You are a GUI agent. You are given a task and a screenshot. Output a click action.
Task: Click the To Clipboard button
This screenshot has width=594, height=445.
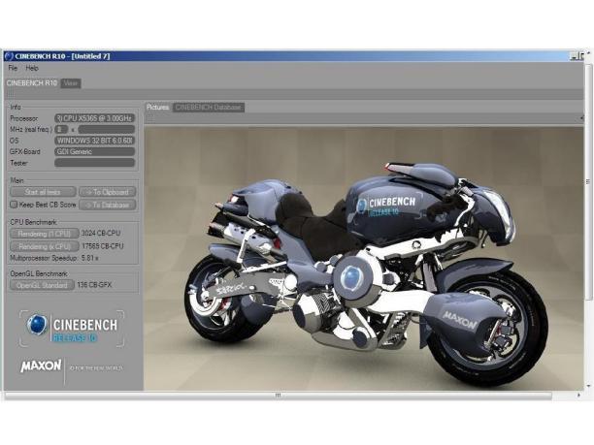[107, 192]
